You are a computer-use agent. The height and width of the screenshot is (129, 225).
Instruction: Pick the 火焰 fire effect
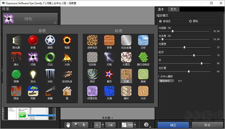click(x=67, y=59)
